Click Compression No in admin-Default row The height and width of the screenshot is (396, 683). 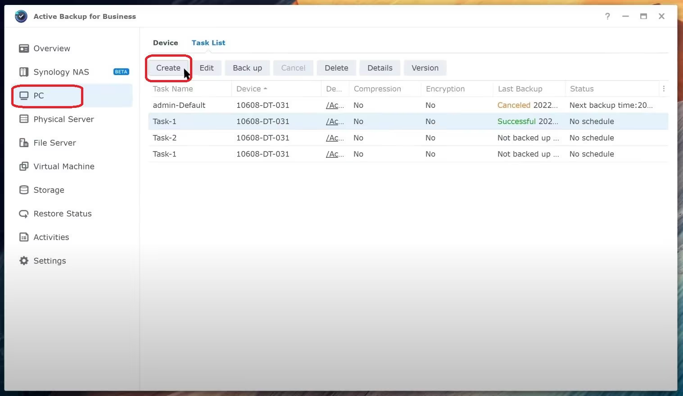click(x=358, y=105)
